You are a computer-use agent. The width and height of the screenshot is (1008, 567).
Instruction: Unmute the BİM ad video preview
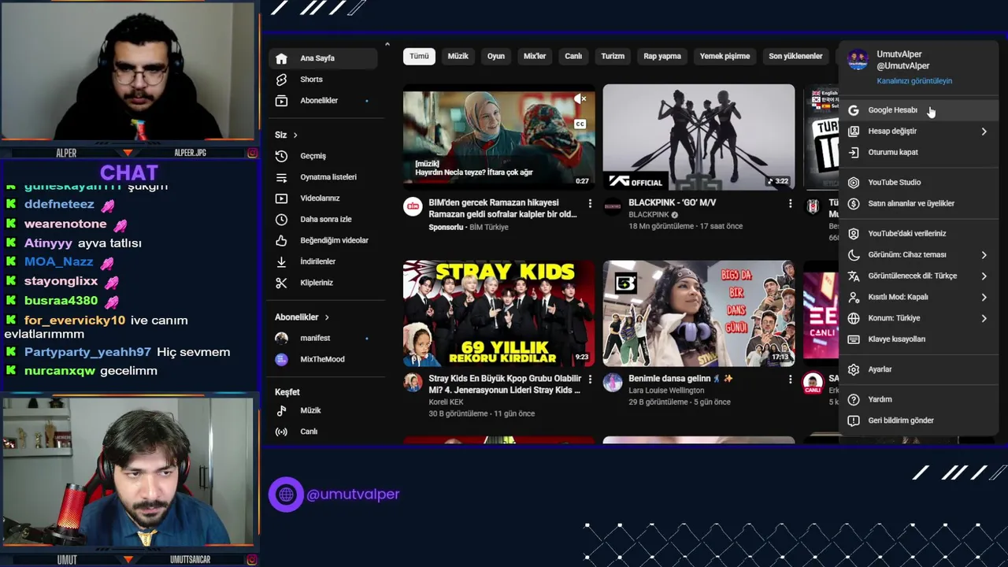click(x=580, y=99)
